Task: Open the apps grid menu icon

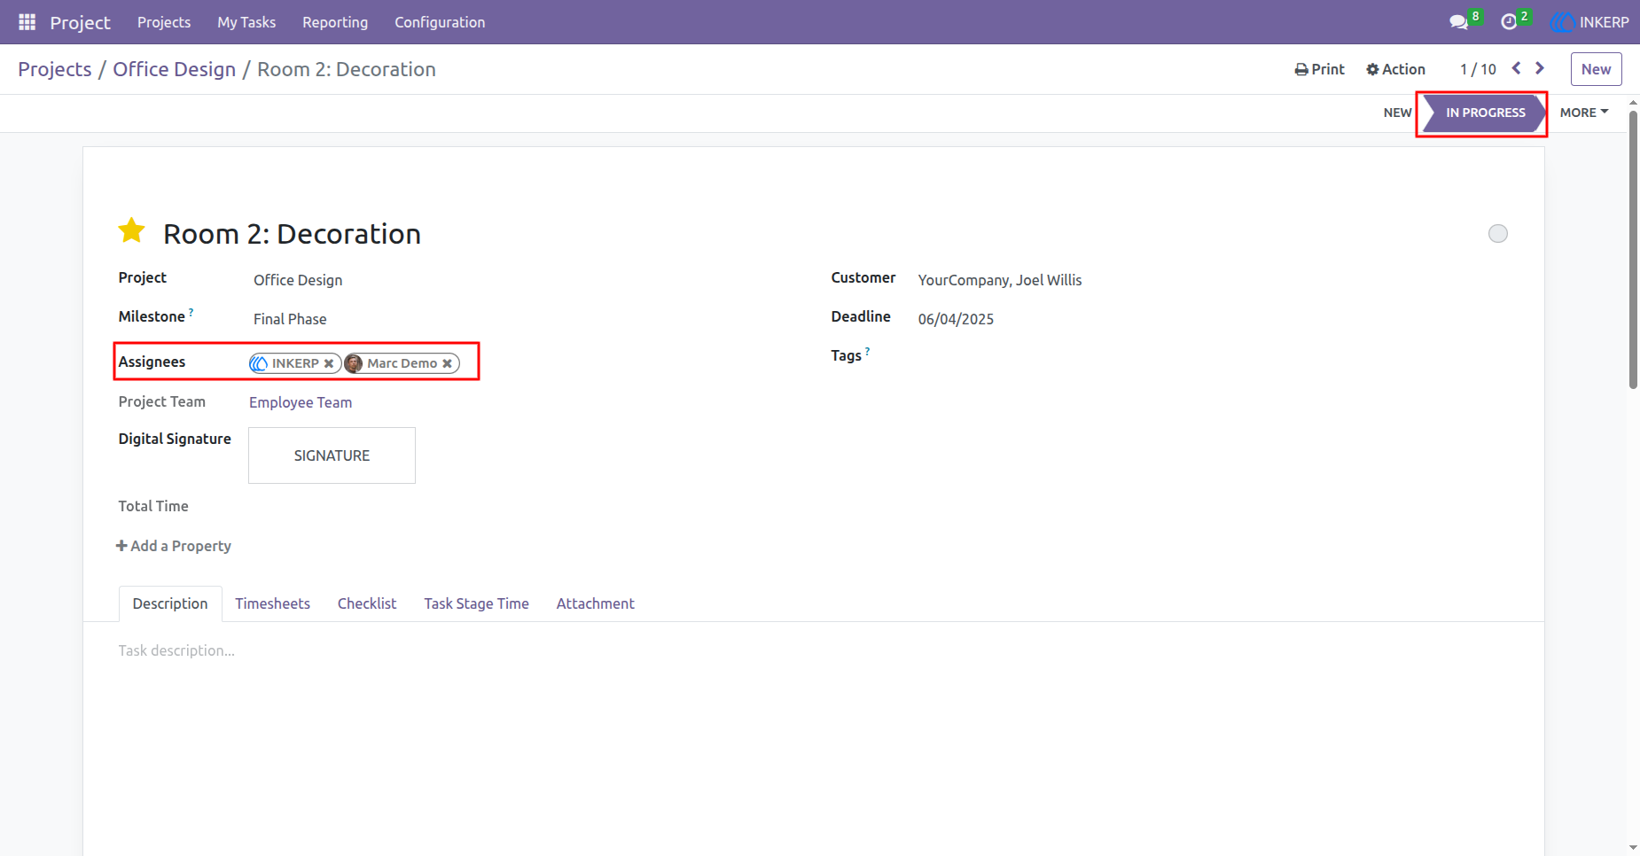Action: click(27, 22)
